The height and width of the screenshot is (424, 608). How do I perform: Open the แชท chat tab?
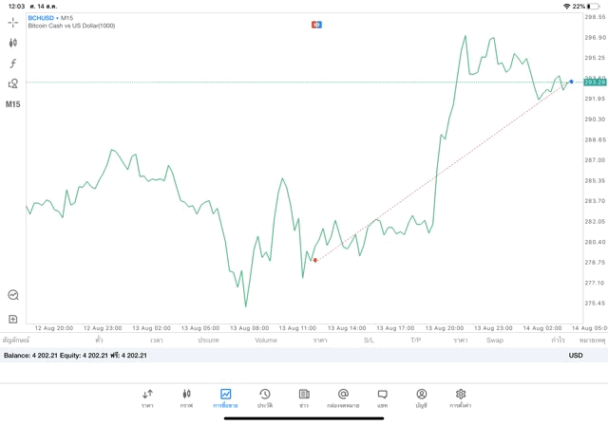coord(382,397)
